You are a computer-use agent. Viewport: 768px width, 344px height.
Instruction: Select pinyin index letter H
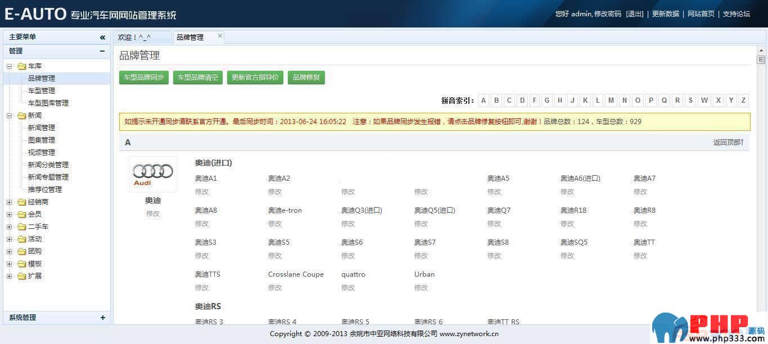click(559, 100)
